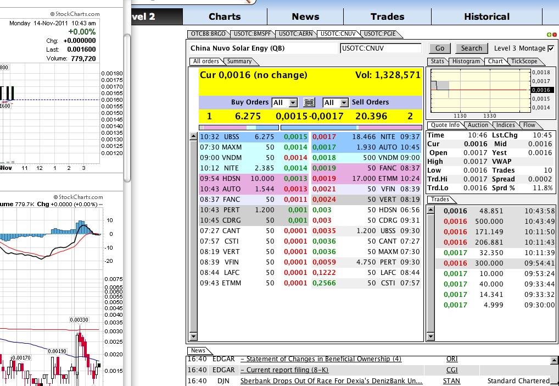Click the red circle icon above the montage
Viewport: 559px width, 386px height.
[x=555, y=35]
